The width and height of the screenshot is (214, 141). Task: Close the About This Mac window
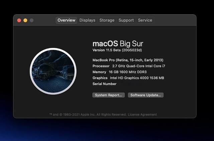(19, 20)
